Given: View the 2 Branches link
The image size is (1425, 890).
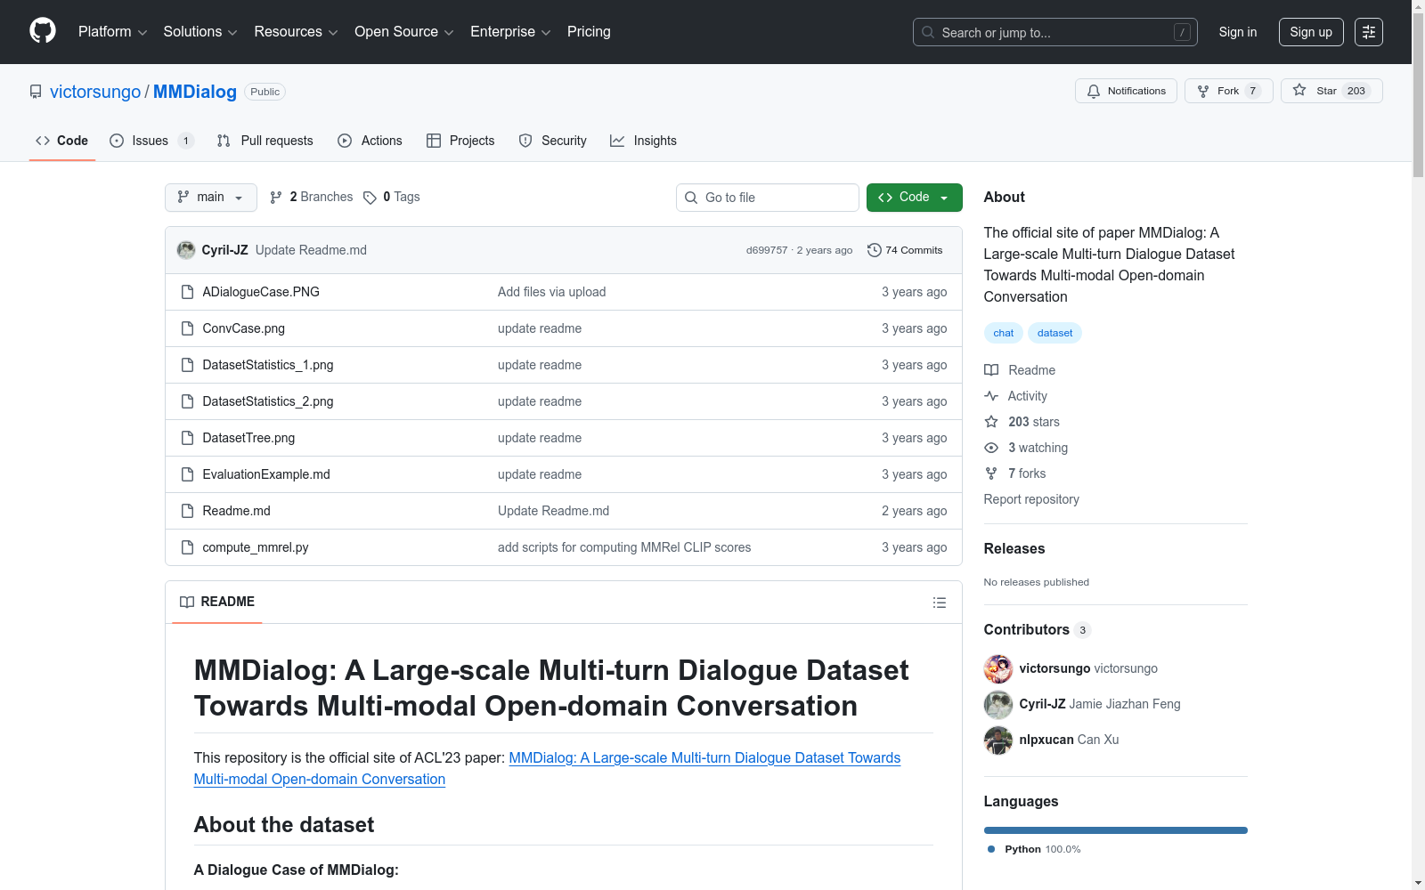Looking at the screenshot, I should 312,198.
